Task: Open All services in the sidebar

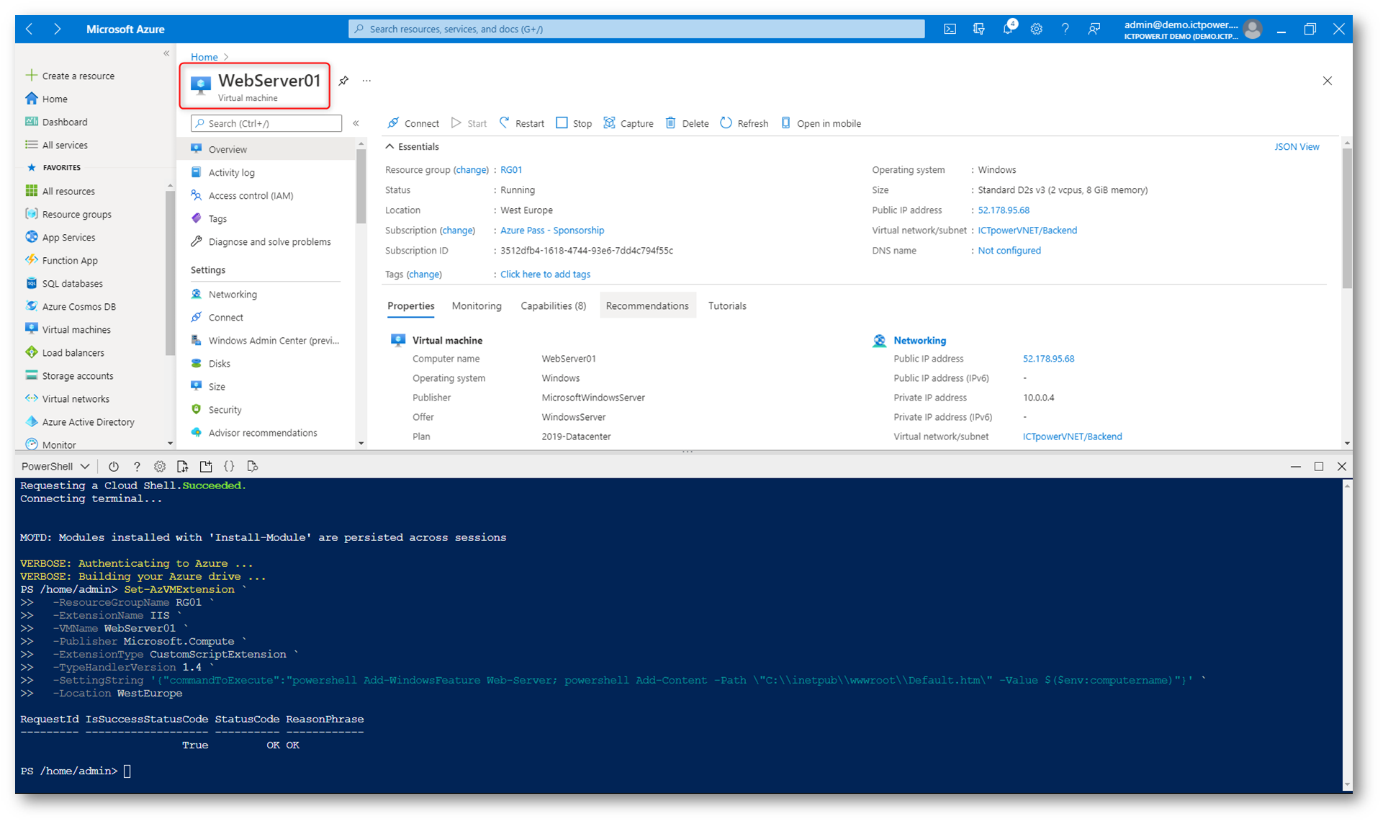Action: (56, 145)
